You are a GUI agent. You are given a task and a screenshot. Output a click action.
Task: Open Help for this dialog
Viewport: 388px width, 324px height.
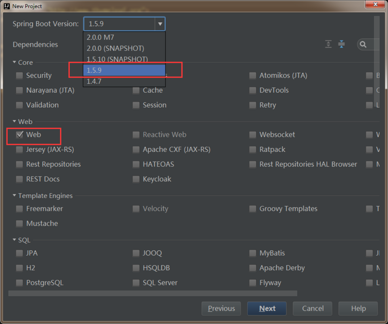click(358, 308)
